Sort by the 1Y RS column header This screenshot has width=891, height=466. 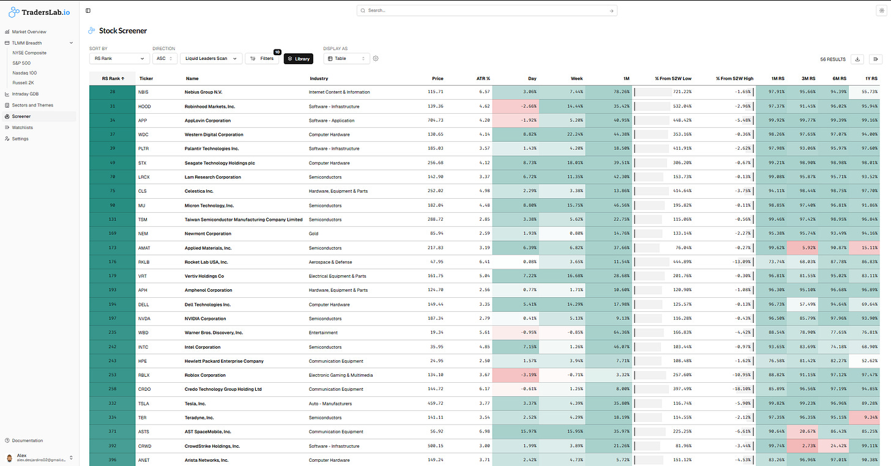[871, 78]
